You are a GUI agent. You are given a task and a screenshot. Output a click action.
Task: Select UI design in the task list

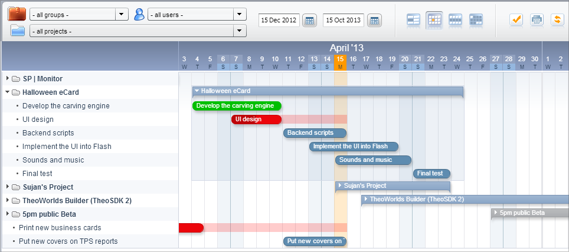[38, 120]
